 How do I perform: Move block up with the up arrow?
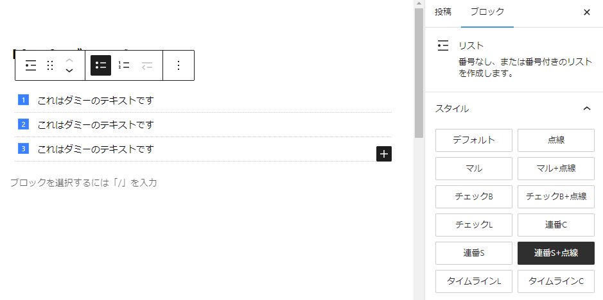point(69,60)
